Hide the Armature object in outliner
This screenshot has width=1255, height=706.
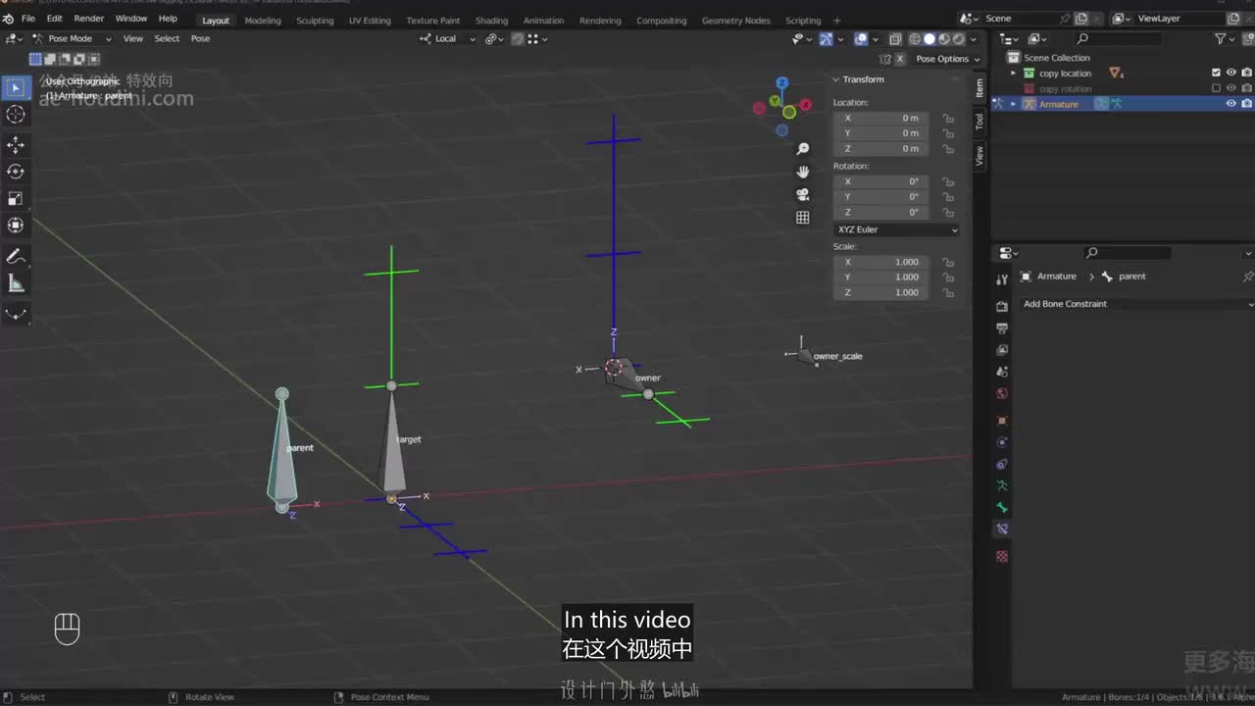[1231, 104]
